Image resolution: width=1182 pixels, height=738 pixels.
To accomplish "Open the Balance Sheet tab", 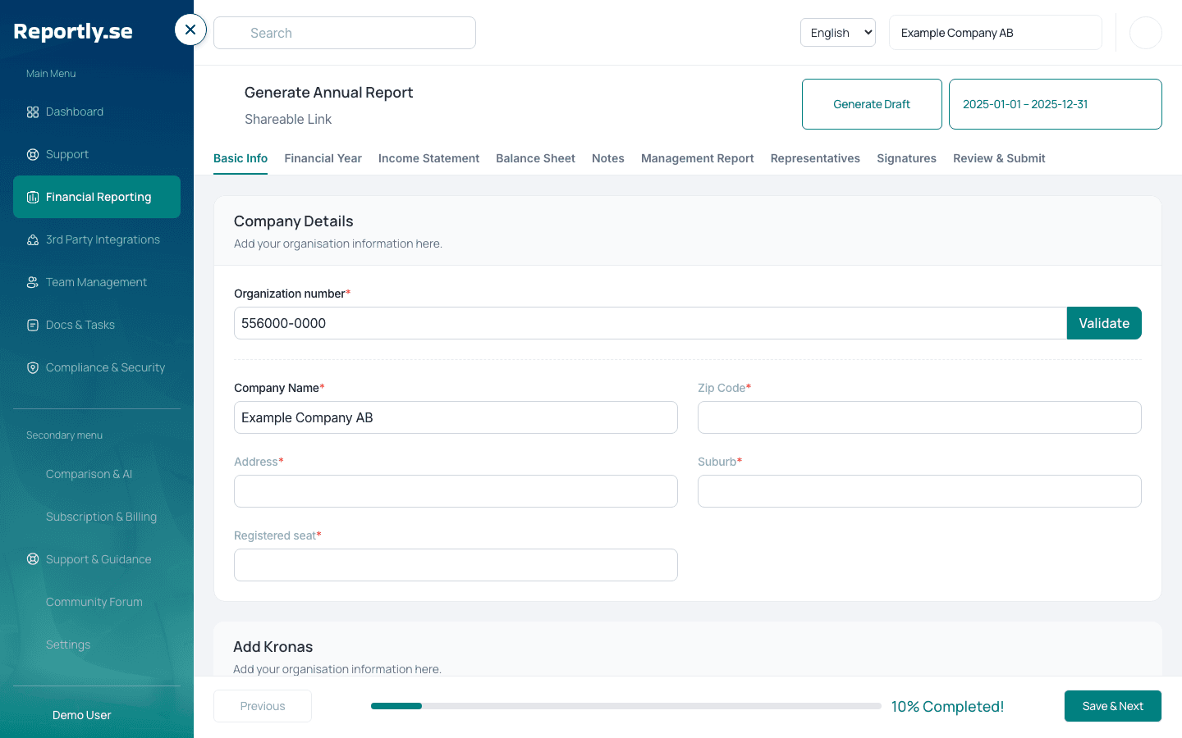I will click(535, 158).
